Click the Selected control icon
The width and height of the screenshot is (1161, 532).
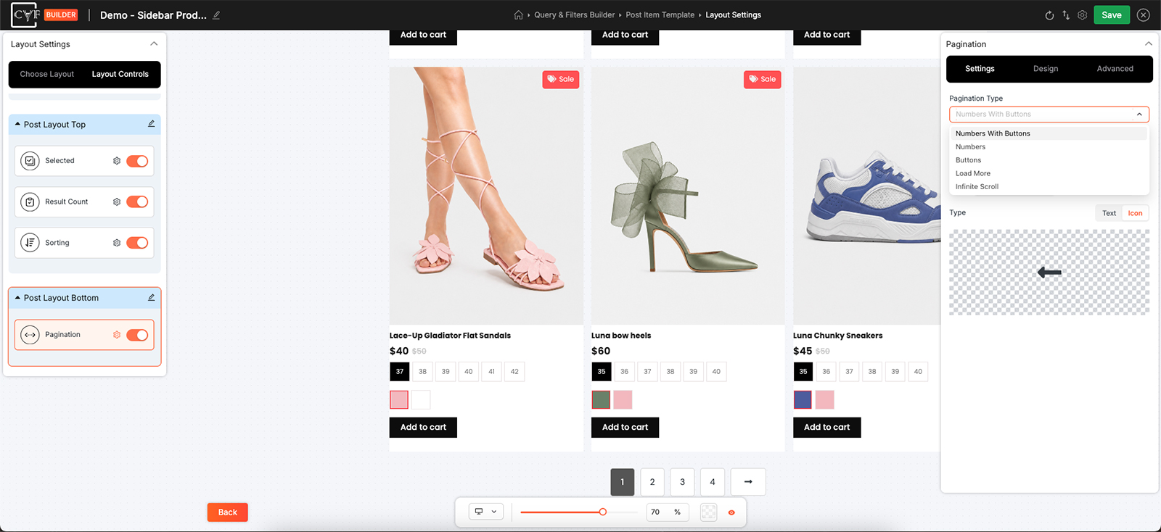point(30,161)
